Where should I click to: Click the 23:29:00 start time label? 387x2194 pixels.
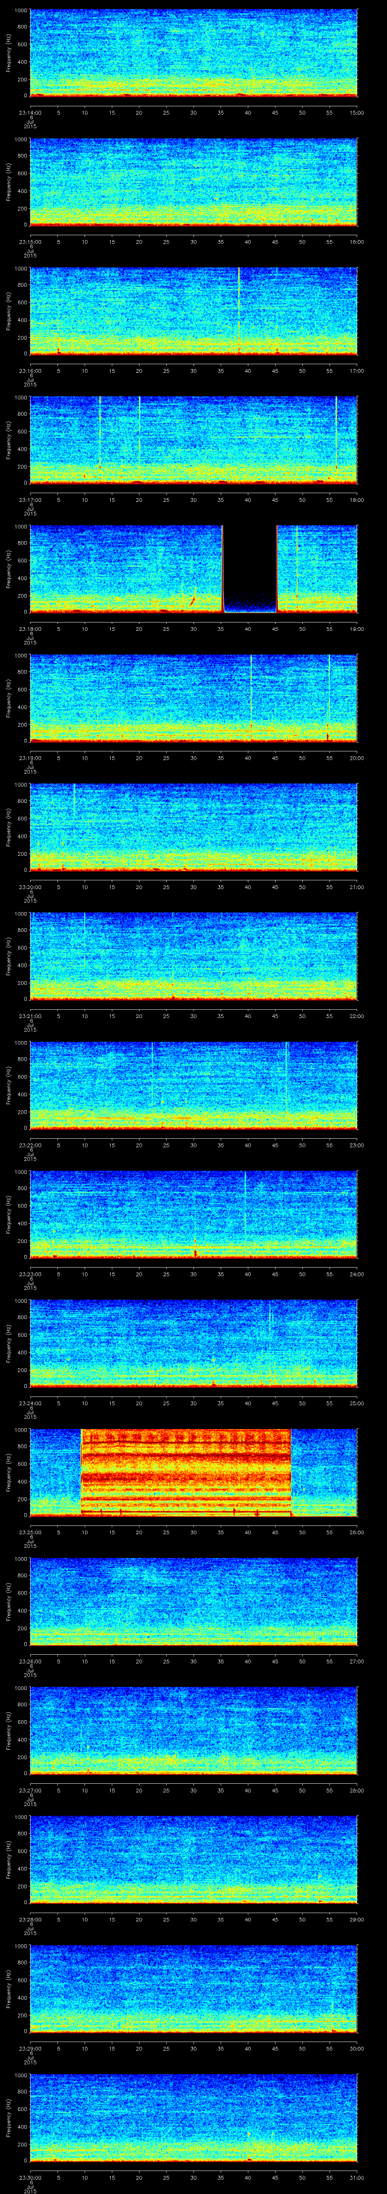tap(30, 2048)
